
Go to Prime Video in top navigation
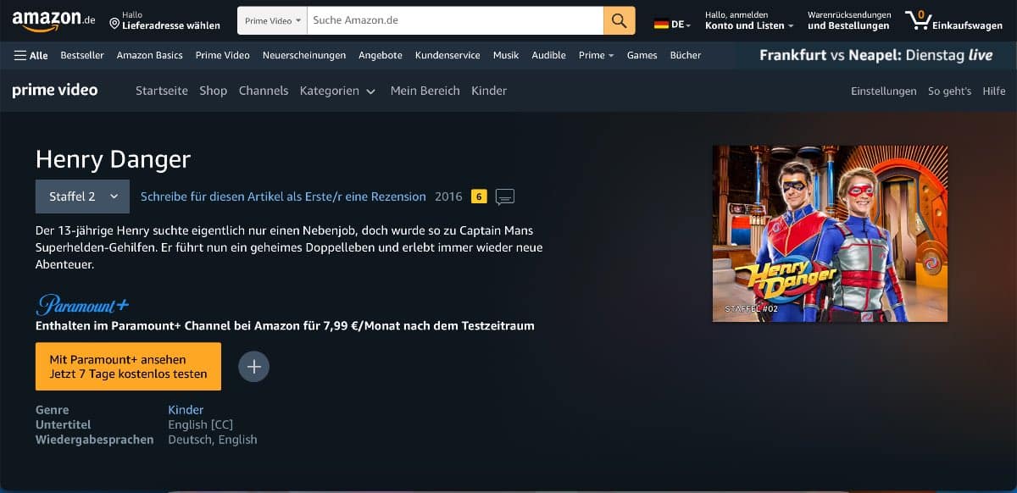(222, 55)
